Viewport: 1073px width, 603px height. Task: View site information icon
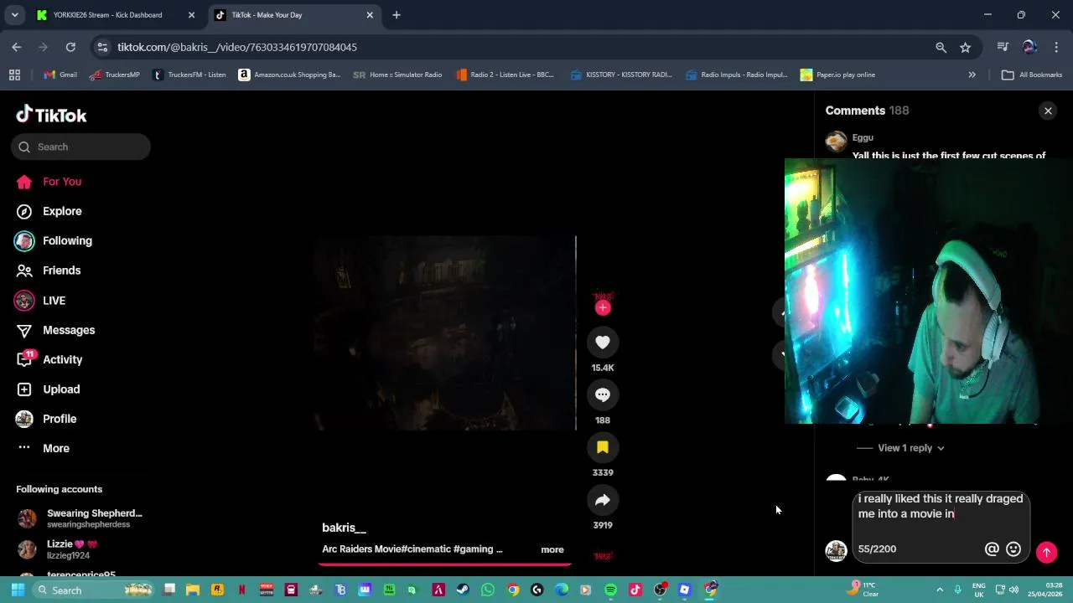click(x=102, y=47)
